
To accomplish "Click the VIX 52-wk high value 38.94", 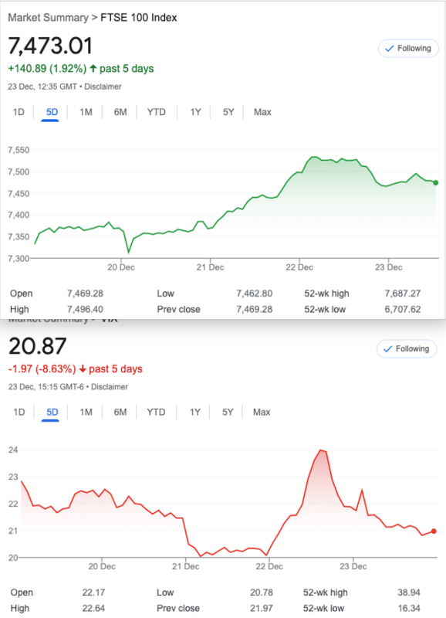I will [x=409, y=593].
